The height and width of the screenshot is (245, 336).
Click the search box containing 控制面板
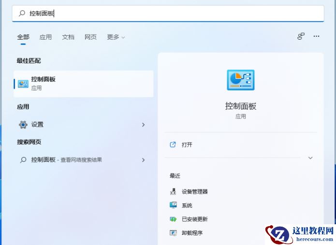[x=168, y=14]
